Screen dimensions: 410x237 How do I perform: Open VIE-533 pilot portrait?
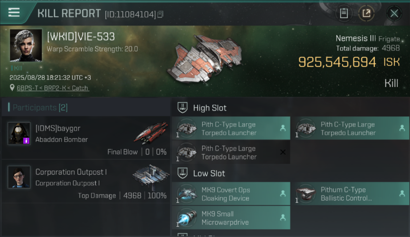pyautogui.click(x=26, y=45)
